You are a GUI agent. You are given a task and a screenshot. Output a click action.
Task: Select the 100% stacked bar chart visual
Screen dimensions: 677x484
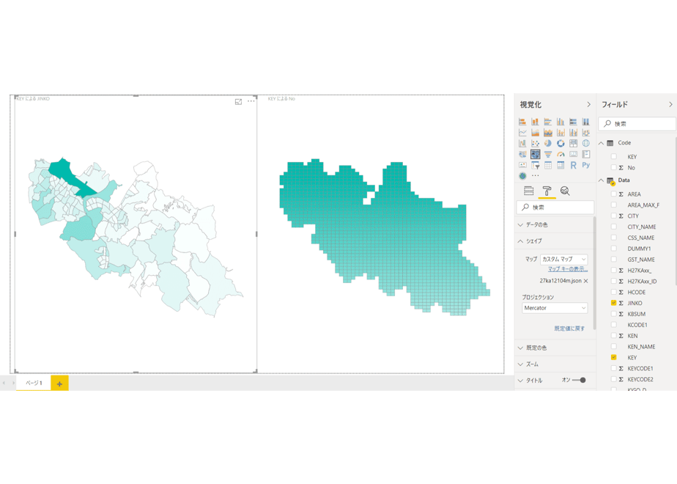[x=574, y=122]
